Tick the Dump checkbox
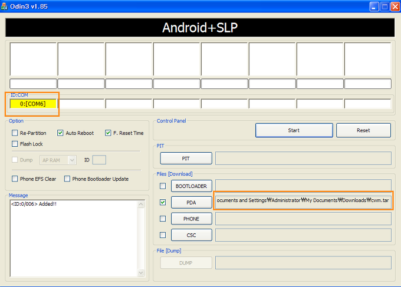Screen dimensions: 401x287 click(15, 160)
